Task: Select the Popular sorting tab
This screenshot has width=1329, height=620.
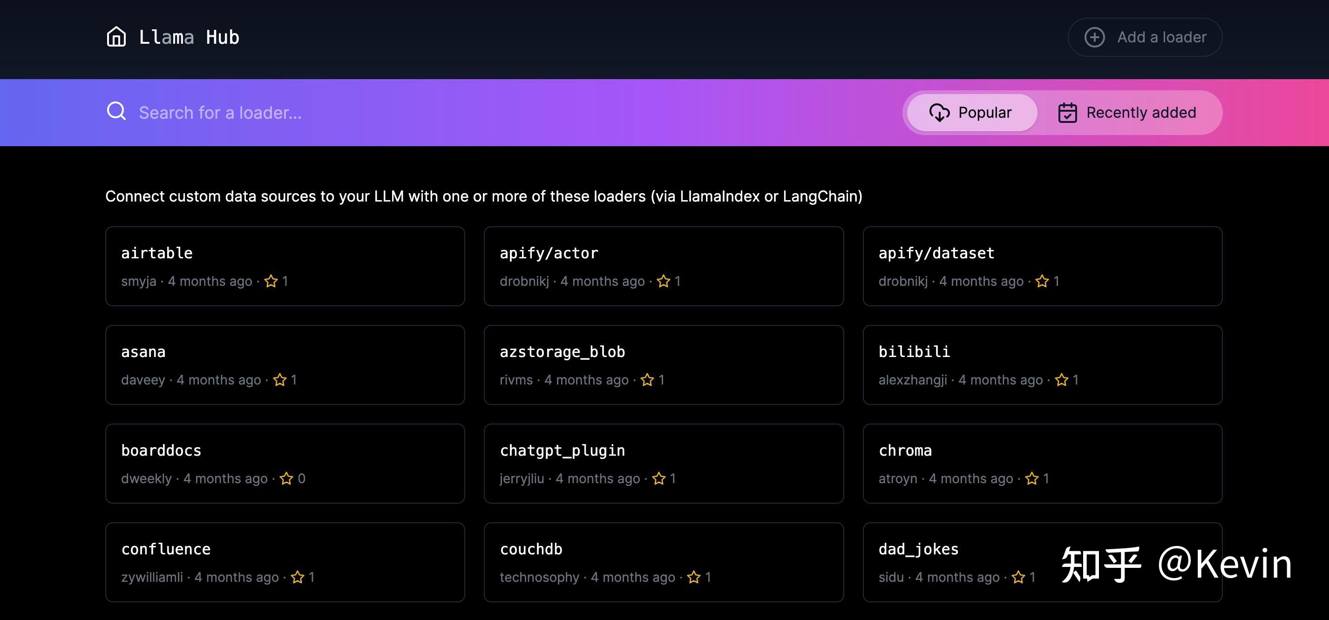Action: coord(971,113)
